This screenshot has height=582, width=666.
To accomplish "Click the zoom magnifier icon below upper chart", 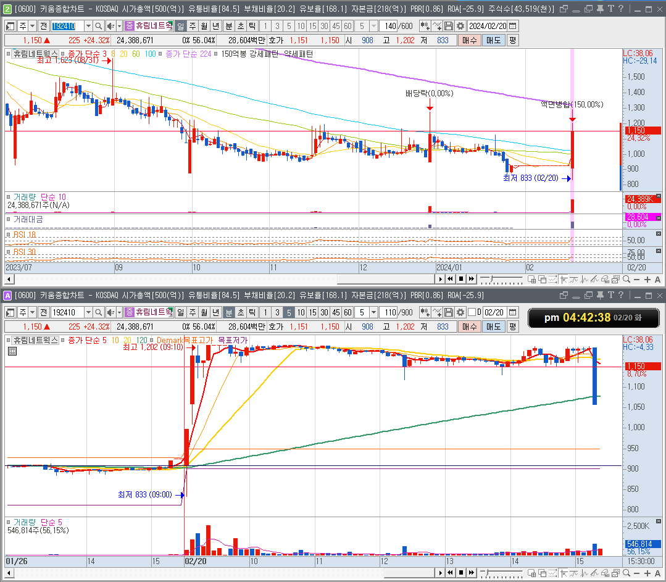I will (626, 280).
